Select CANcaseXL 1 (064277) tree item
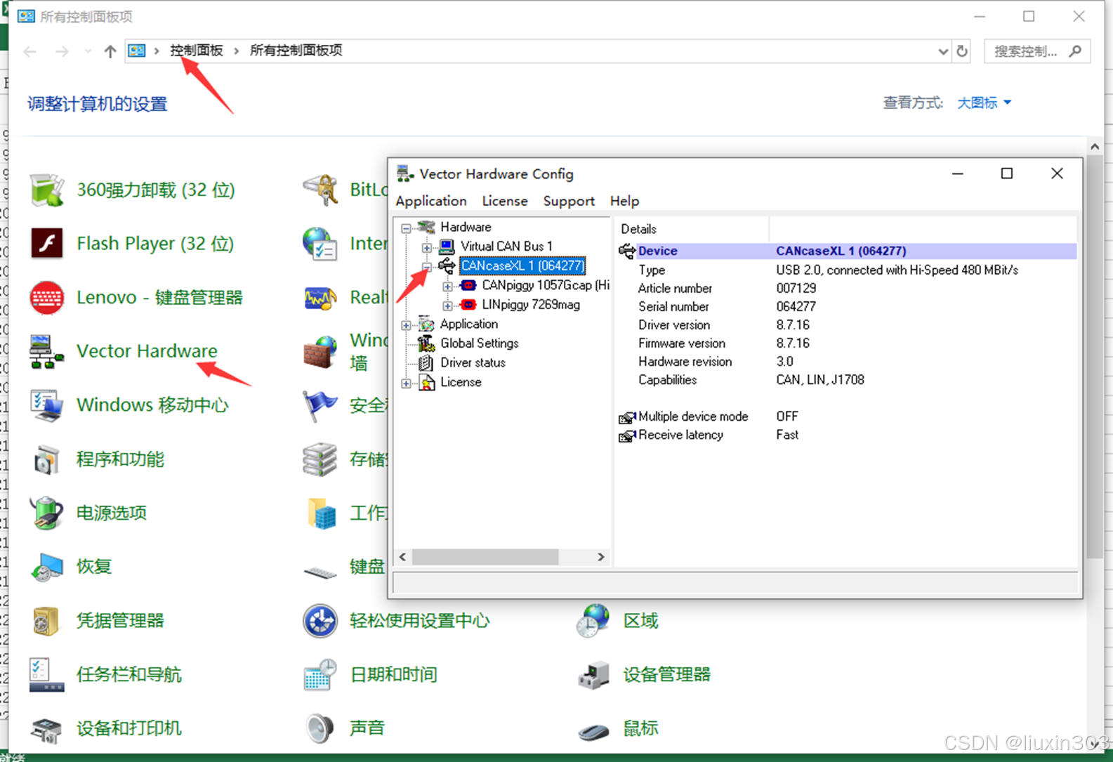The height and width of the screenshot is (762, 1113). coord(522,265)
